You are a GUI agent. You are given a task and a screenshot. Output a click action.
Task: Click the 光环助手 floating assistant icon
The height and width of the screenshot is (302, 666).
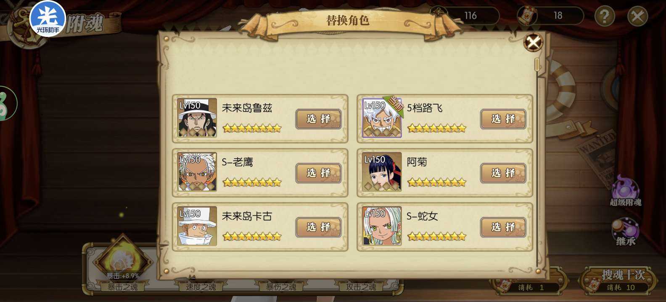[x=48, y=18]
